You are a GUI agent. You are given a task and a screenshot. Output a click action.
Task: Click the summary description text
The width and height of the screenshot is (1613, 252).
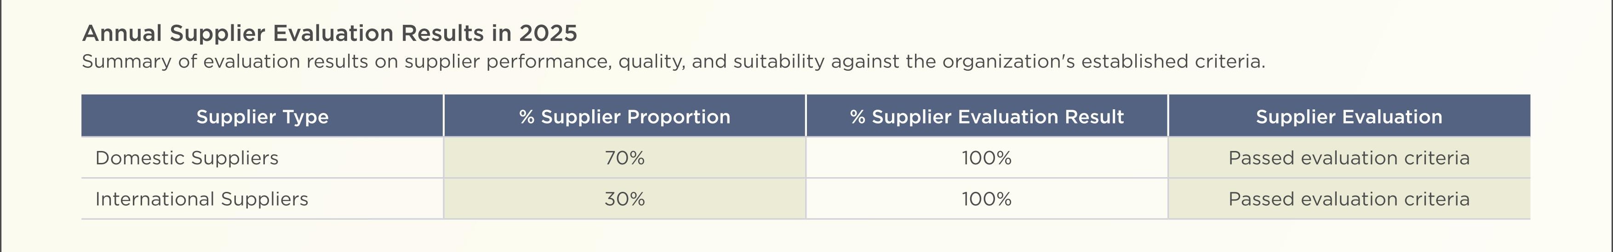674,62
